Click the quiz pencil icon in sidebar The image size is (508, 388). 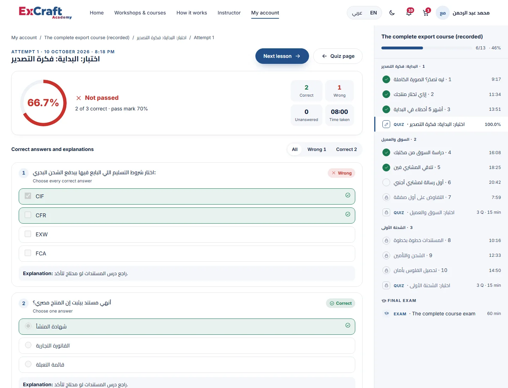coord(386,124)
